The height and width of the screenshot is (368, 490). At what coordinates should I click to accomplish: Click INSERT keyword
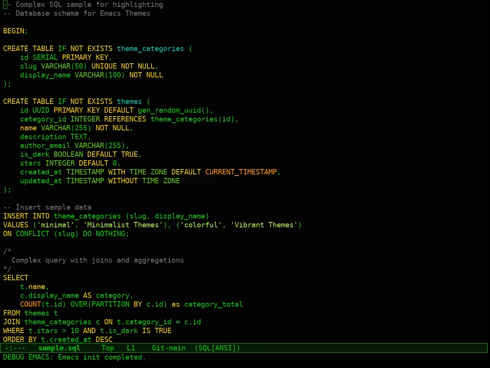[16, 216]
